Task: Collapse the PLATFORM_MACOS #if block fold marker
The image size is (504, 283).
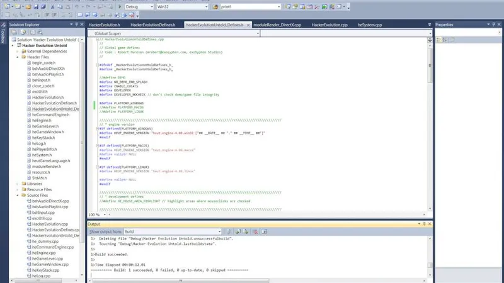Action: (x=97, y=146)
